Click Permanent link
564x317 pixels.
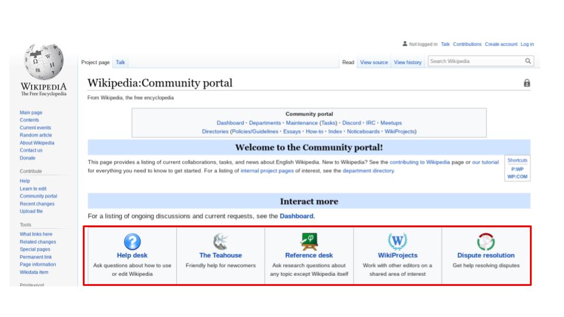pos(36,257)
